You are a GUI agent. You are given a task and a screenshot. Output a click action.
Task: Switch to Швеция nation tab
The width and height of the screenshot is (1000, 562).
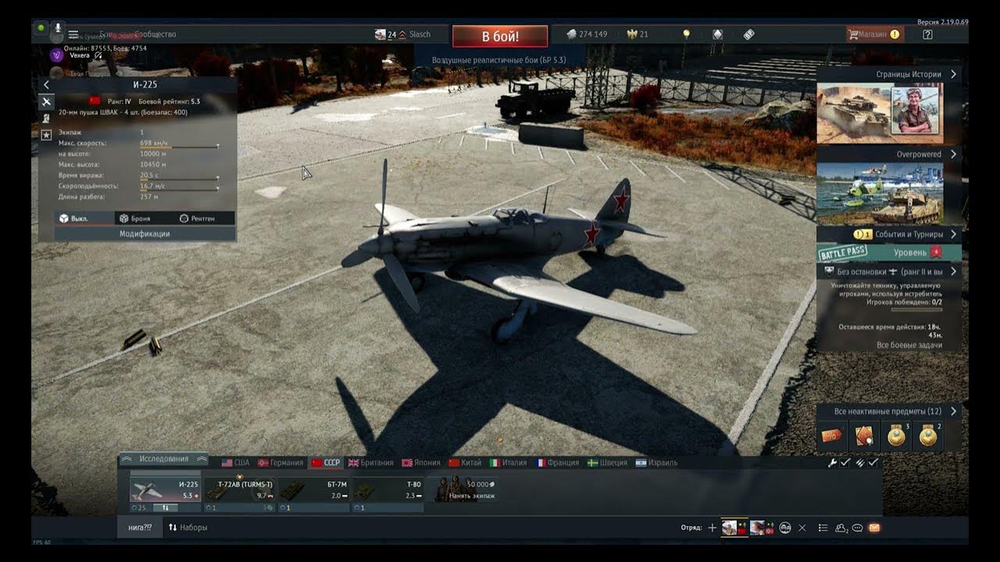tap(607, 463)
